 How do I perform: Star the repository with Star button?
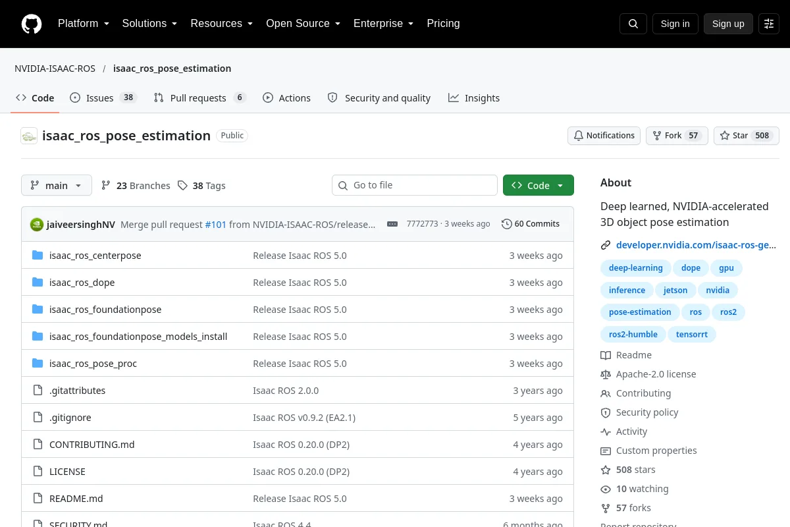(x=747, y=136)
